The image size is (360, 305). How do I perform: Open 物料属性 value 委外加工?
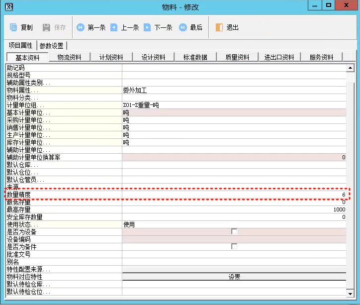[x=234, y=90]
